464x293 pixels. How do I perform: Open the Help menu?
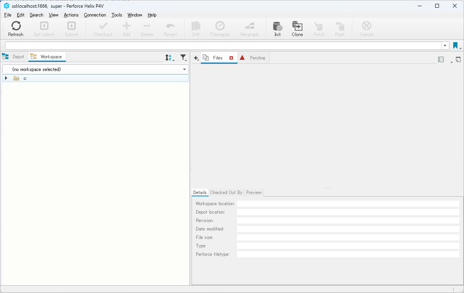(152, 15)
